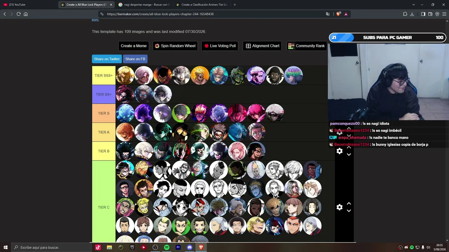
Task: Open Adobe Premiere Pro from the taskbar
Action: [x=178, y=247]
